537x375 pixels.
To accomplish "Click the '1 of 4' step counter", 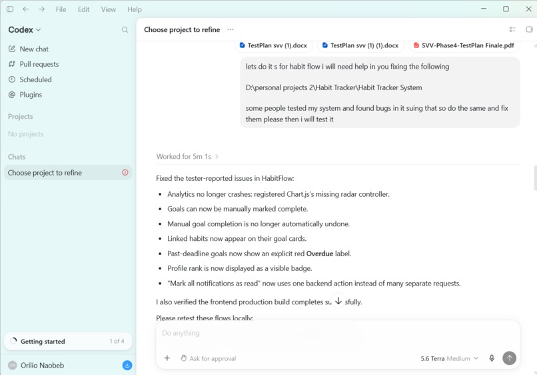I will 117,342.
